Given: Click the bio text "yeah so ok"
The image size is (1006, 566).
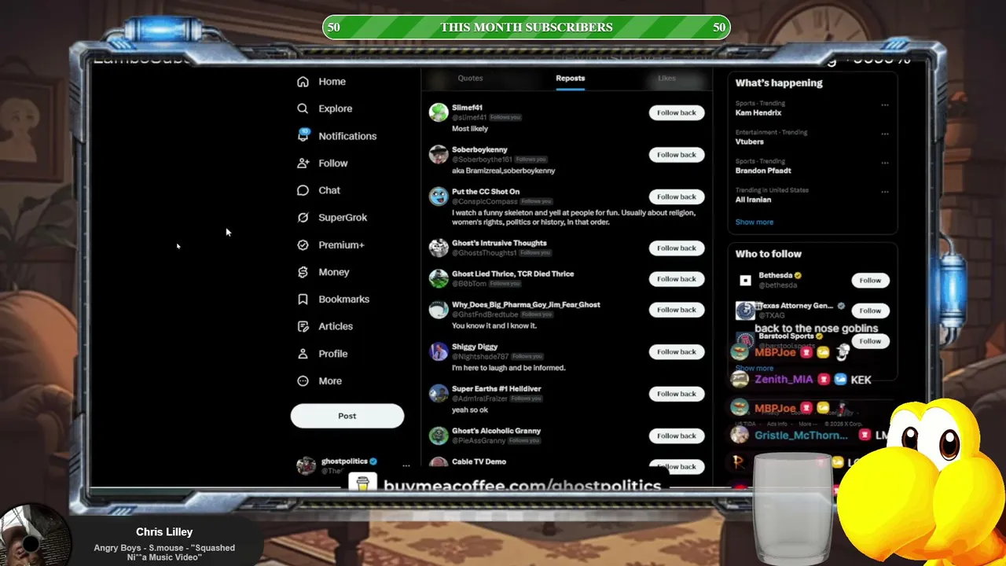Looking at the screenshot, I should pyautogui.click(x=470, y=410).
